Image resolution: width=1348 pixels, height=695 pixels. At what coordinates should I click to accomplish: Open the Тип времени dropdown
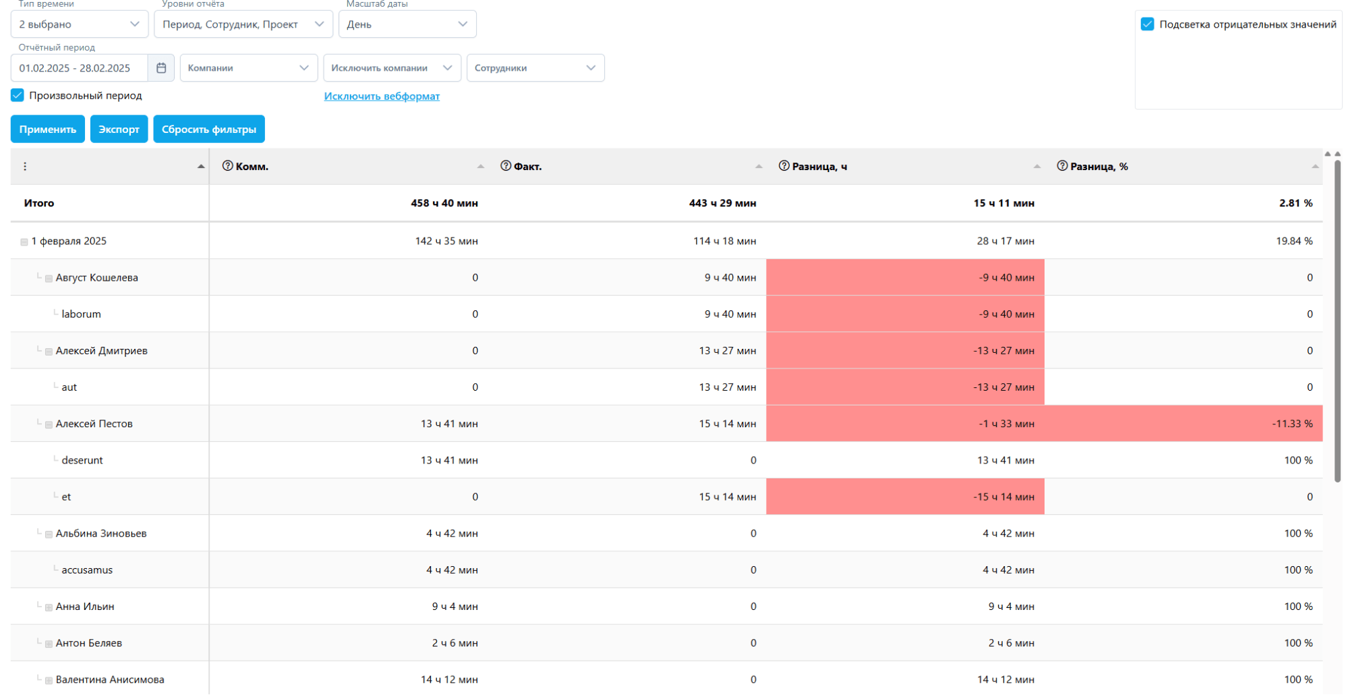(80, 24)
